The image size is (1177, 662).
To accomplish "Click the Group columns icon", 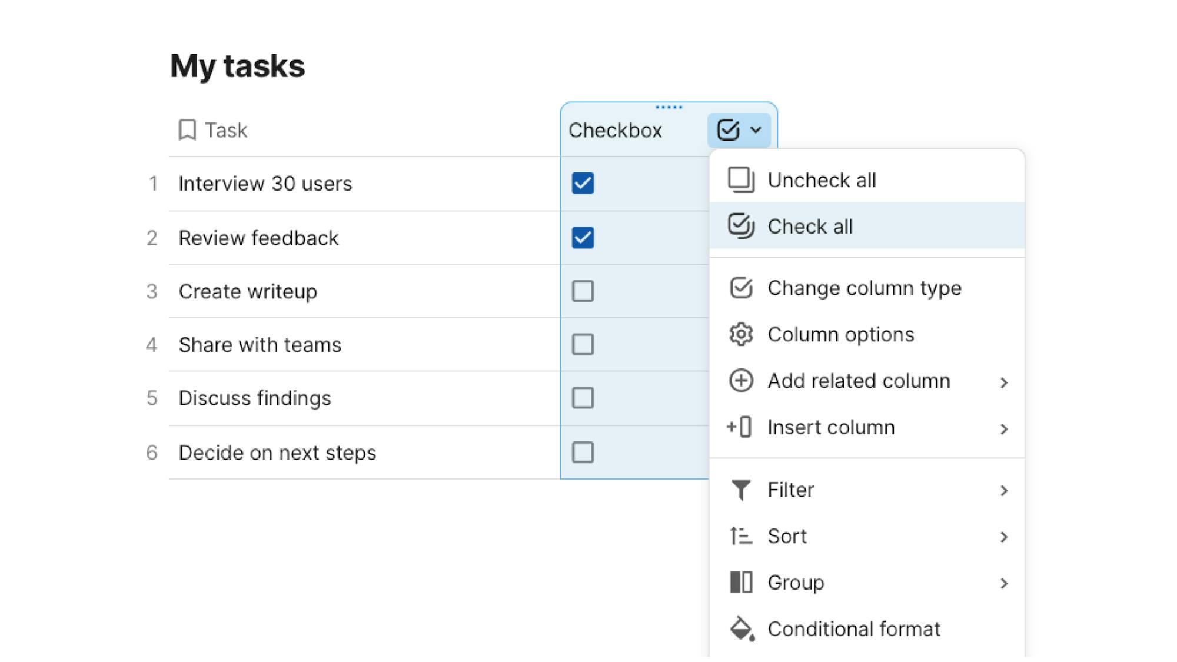I will click(741, 583).
